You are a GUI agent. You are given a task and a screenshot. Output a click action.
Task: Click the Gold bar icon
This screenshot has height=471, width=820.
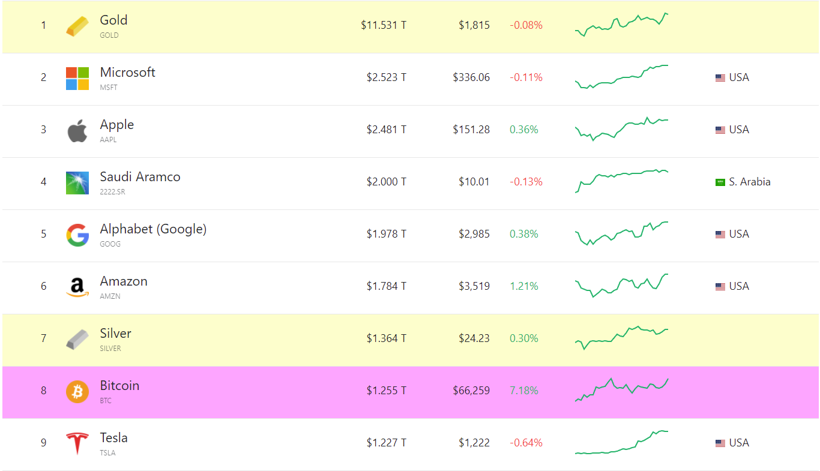(77, 26)
